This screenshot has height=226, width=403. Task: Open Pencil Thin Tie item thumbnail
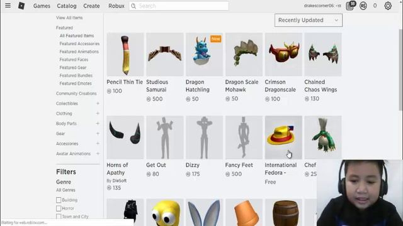(125, 55)
